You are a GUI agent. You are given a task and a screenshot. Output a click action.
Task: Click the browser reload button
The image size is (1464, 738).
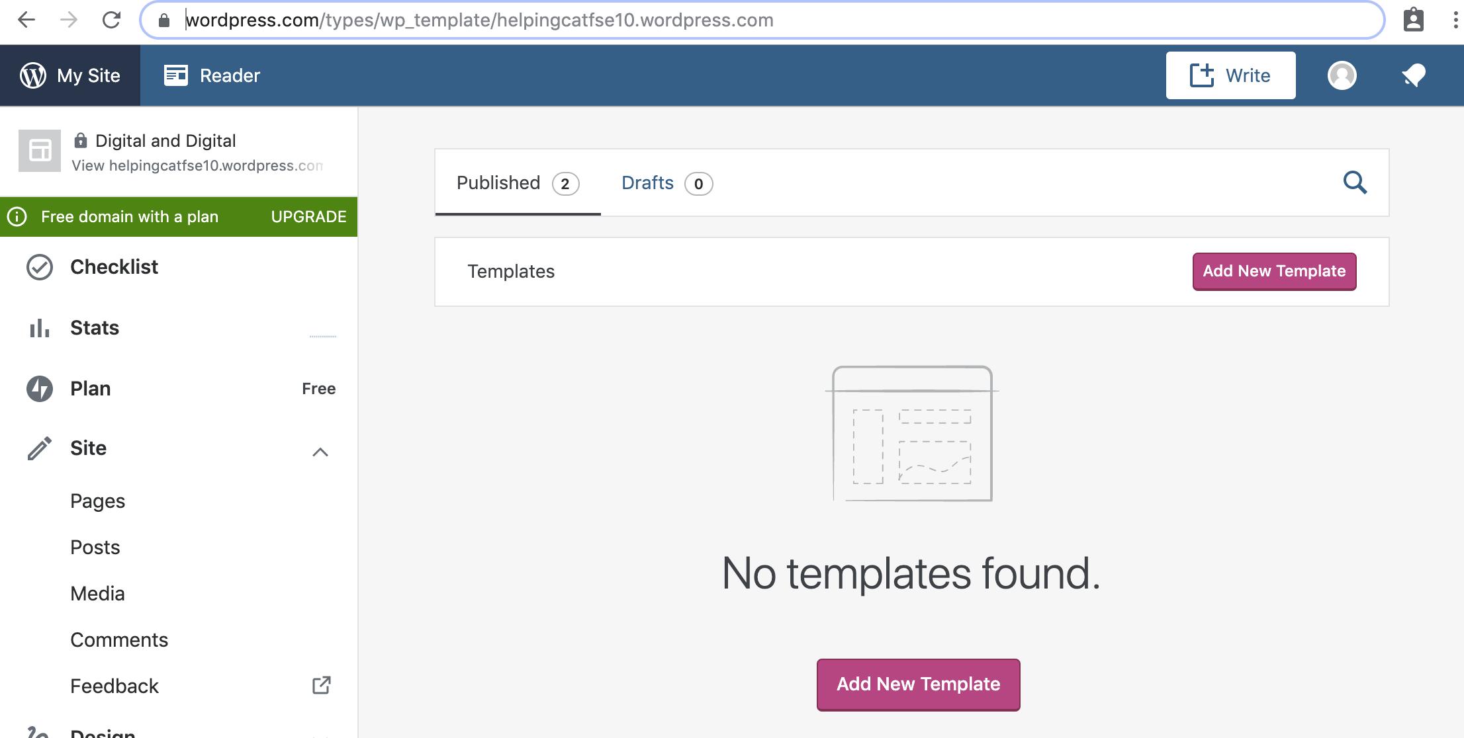click(x=111, y=20)
